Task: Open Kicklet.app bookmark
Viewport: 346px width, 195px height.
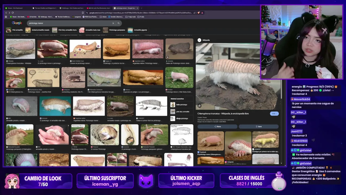Action: pyautogui.click(x=46, y=17)
